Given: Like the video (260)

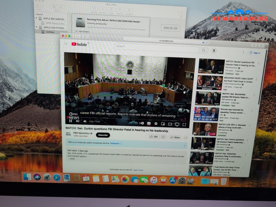Looking at the screenshot, I should point(154,137).
